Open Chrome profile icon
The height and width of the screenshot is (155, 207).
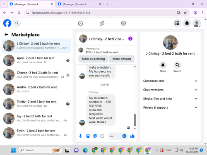click(x=195, y=13)
